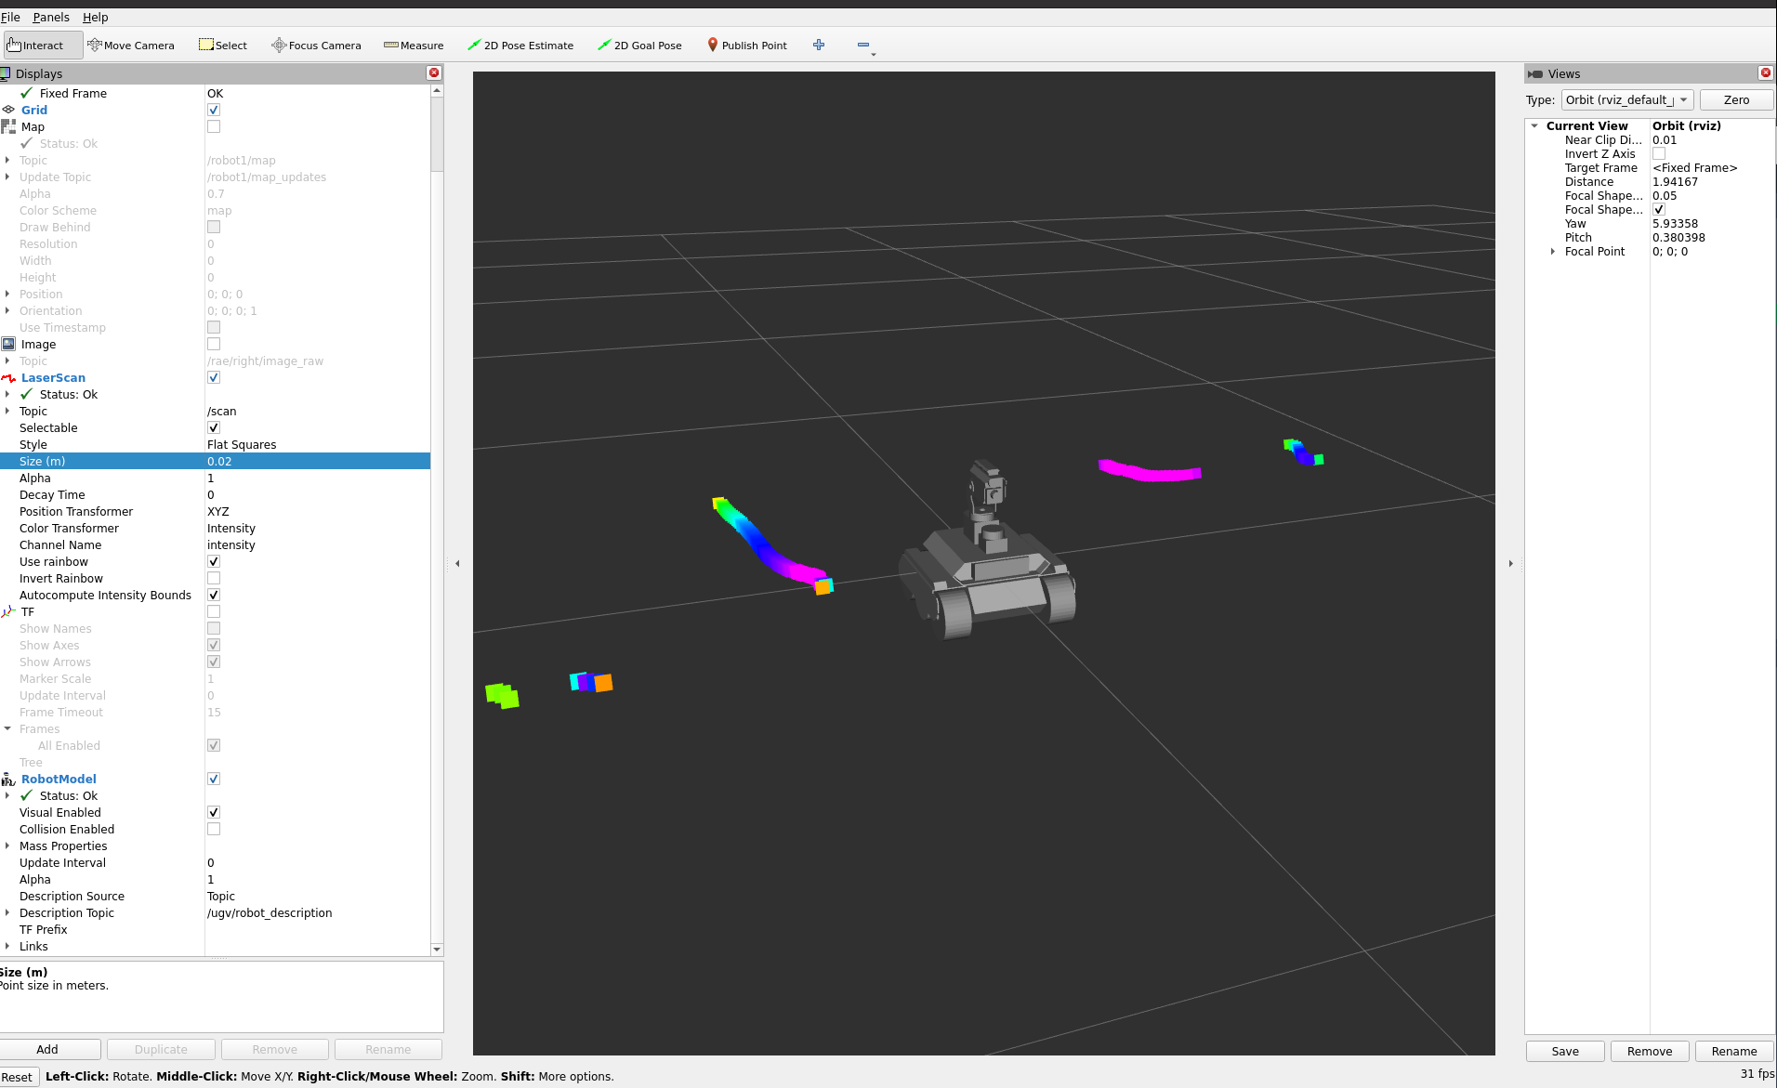Expand Description Topic row
Image resolution: width=1777 pixels, height=1088 pixels.
pos(7,912)
